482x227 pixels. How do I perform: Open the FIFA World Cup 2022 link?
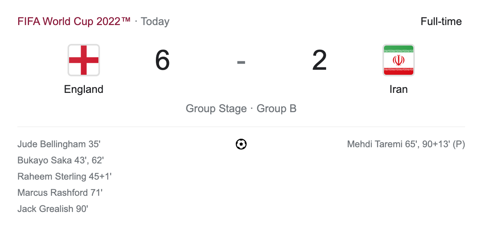[x=74, y=22]
